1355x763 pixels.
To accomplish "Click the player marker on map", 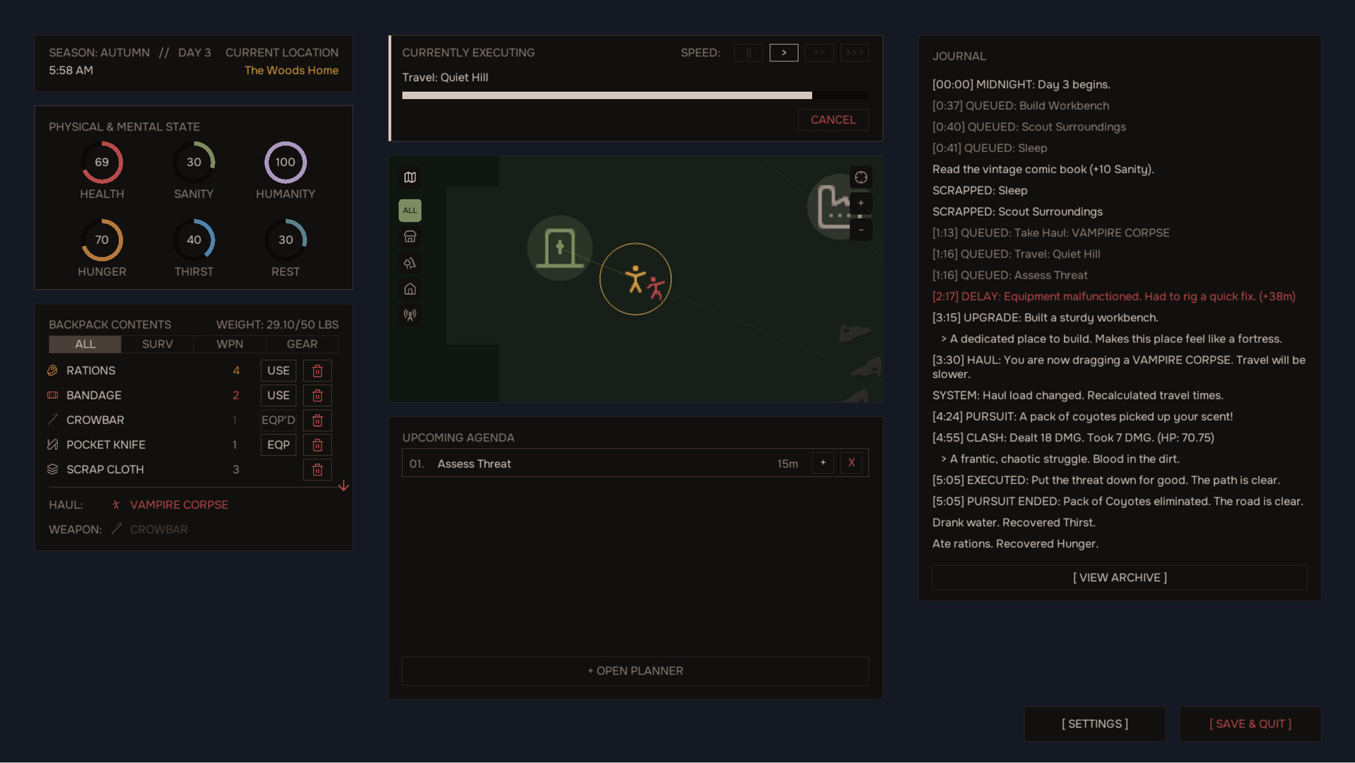I will 635,279.
